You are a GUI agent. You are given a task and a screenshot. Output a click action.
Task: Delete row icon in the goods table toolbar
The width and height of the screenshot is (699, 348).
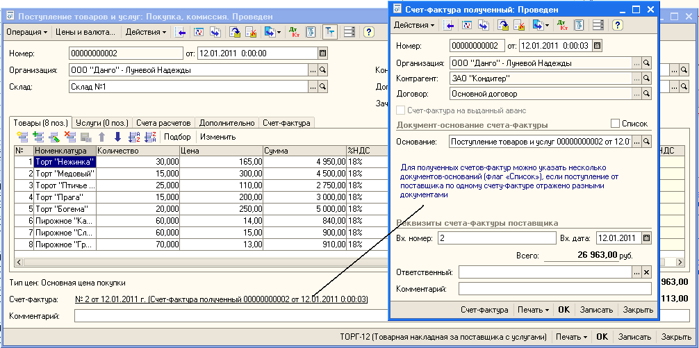69,137
